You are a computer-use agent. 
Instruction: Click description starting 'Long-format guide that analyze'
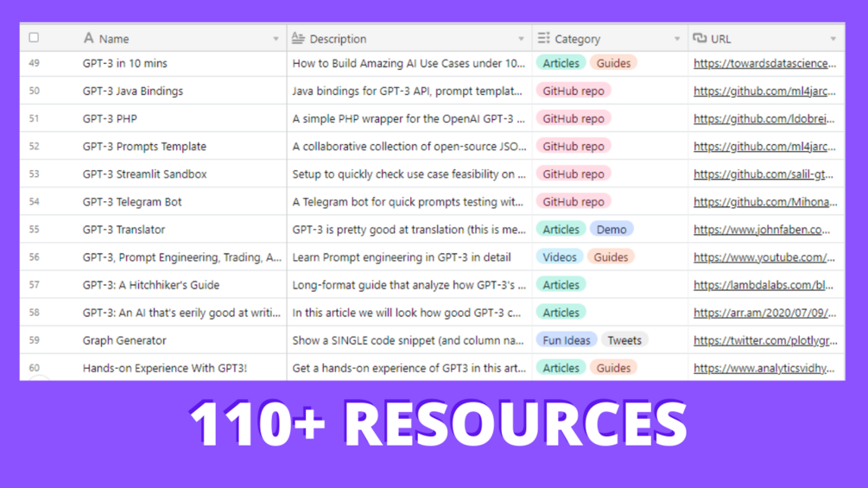click(x=409, y=284)
